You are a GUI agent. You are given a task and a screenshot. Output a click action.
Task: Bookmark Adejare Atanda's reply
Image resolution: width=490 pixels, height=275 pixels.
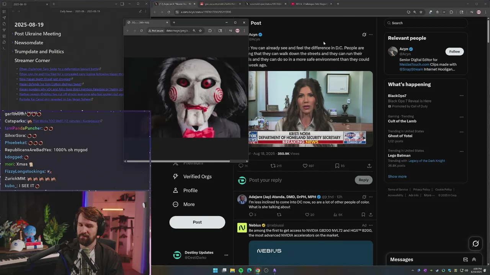tap(363, 215)
